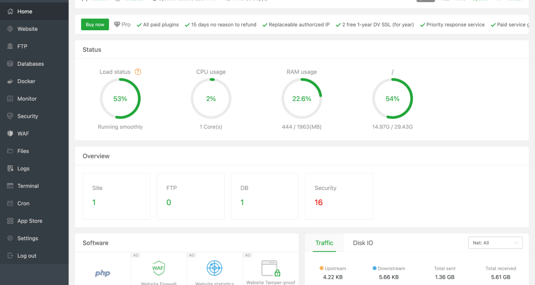This screenshot has width=535, height=285.
Task: Click the Docker whale icon in sidebar
Action: tap(10, 81)
